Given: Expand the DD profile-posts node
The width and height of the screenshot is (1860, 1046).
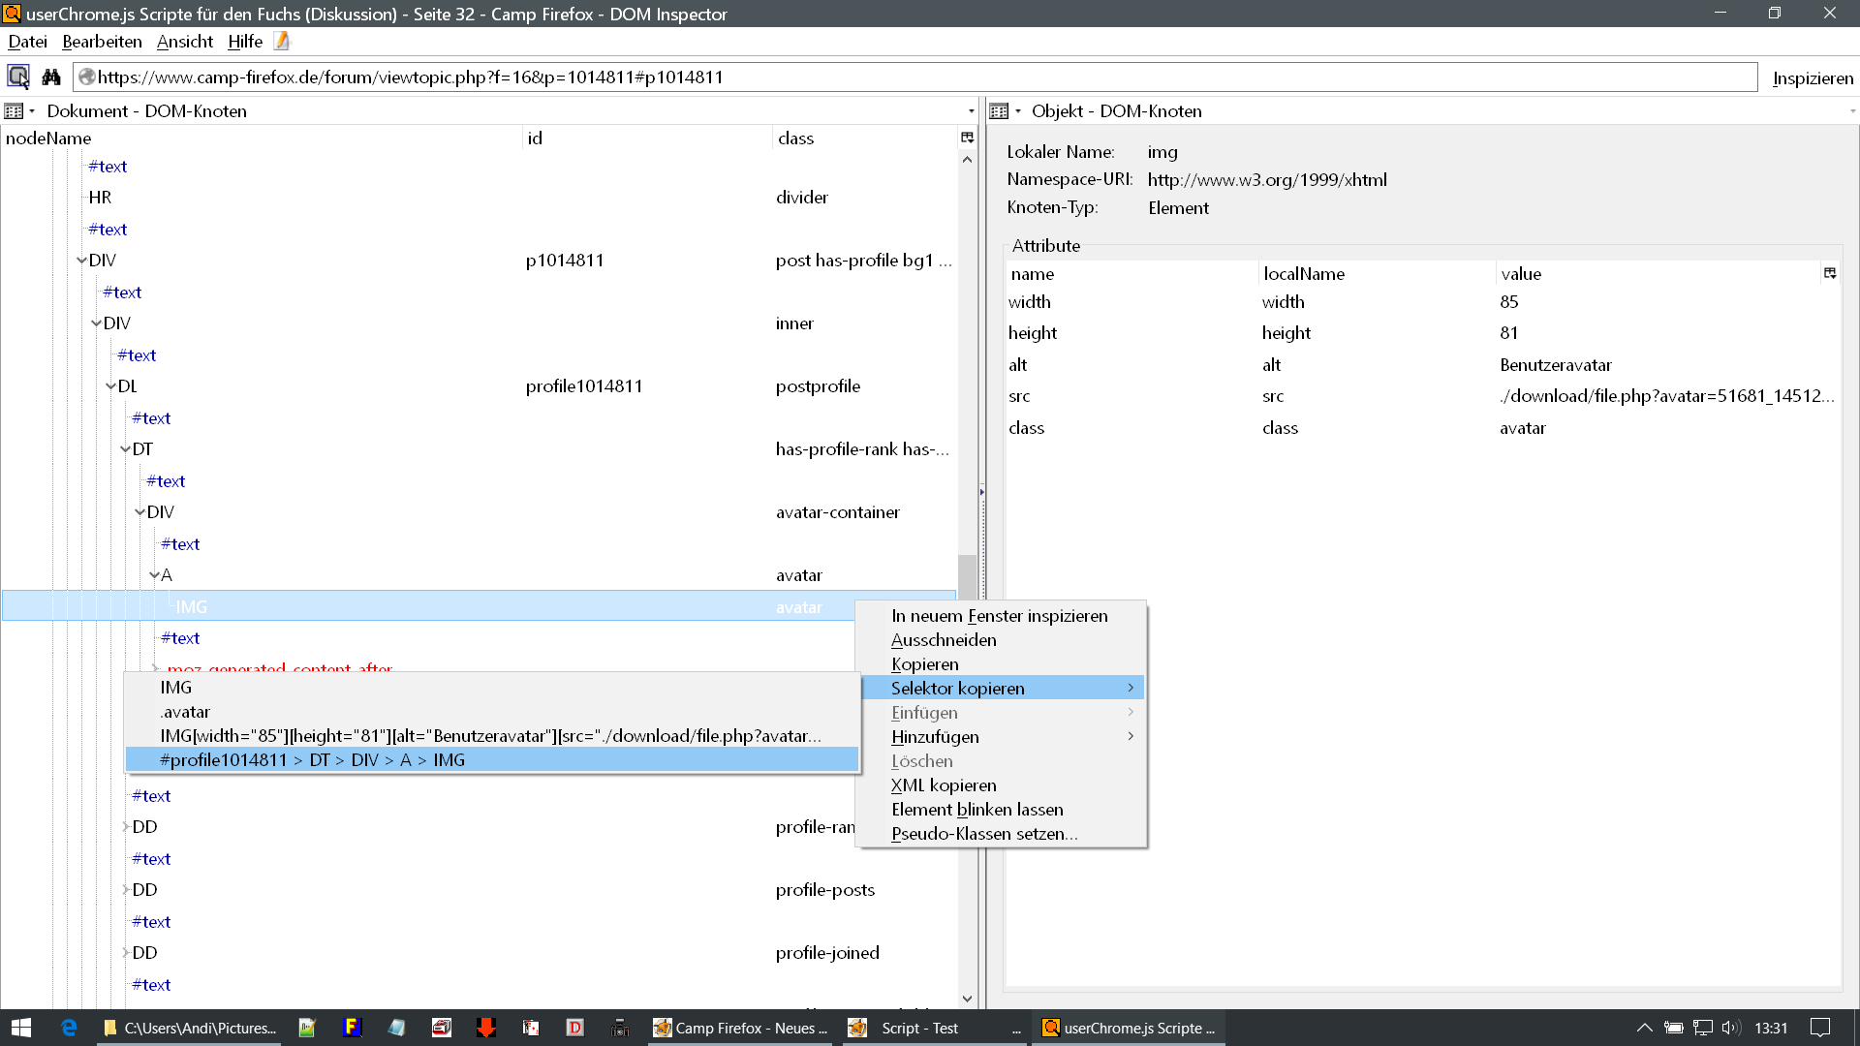Looking at the screenshot, I should (x=126, y=890).
